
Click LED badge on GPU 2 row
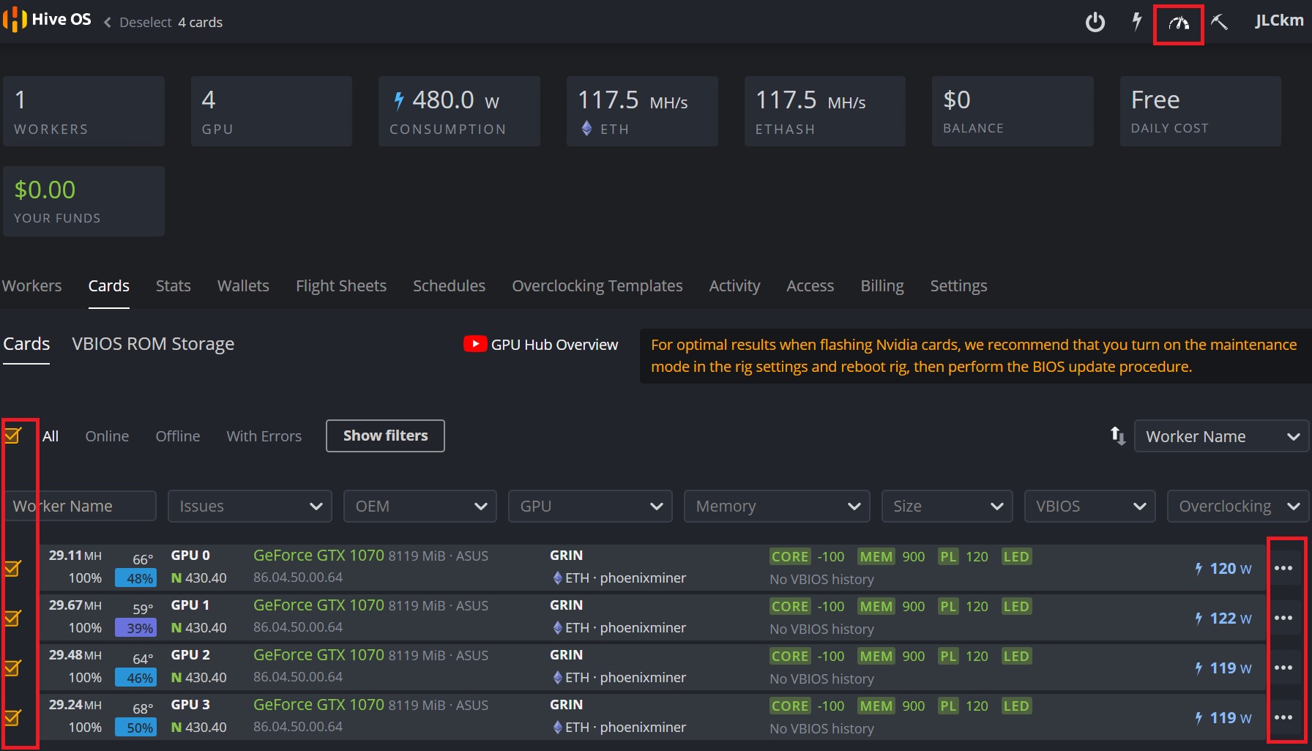click(1016, 656)
